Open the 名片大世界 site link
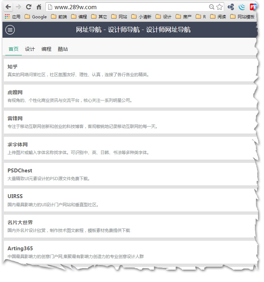264x282 pixels. click(x=20, y=222)
